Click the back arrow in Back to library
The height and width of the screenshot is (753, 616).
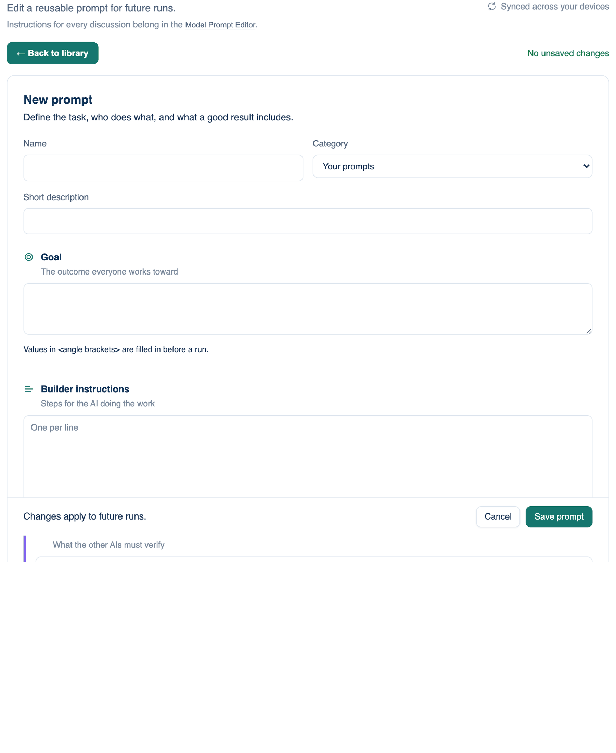click(x=21, y=54)
